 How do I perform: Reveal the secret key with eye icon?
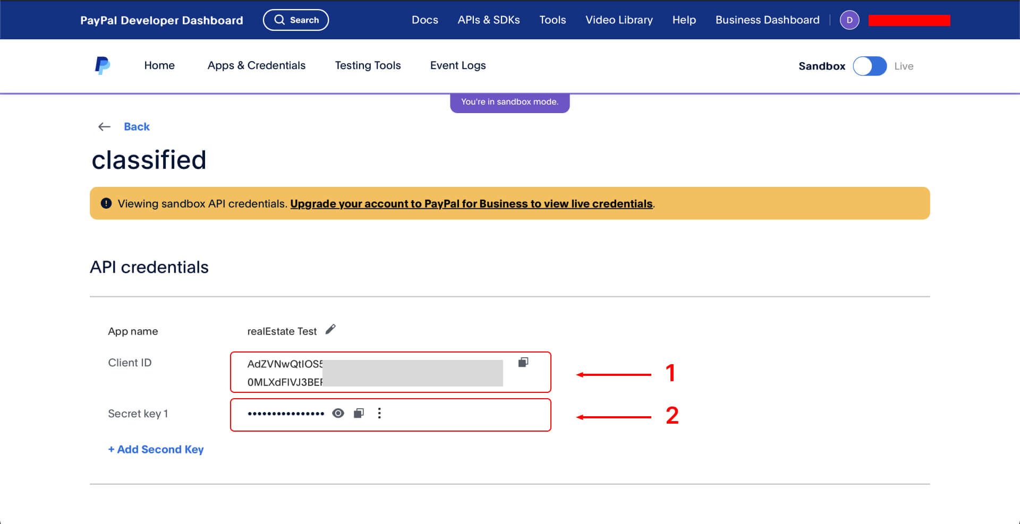(x=338, y=413)
